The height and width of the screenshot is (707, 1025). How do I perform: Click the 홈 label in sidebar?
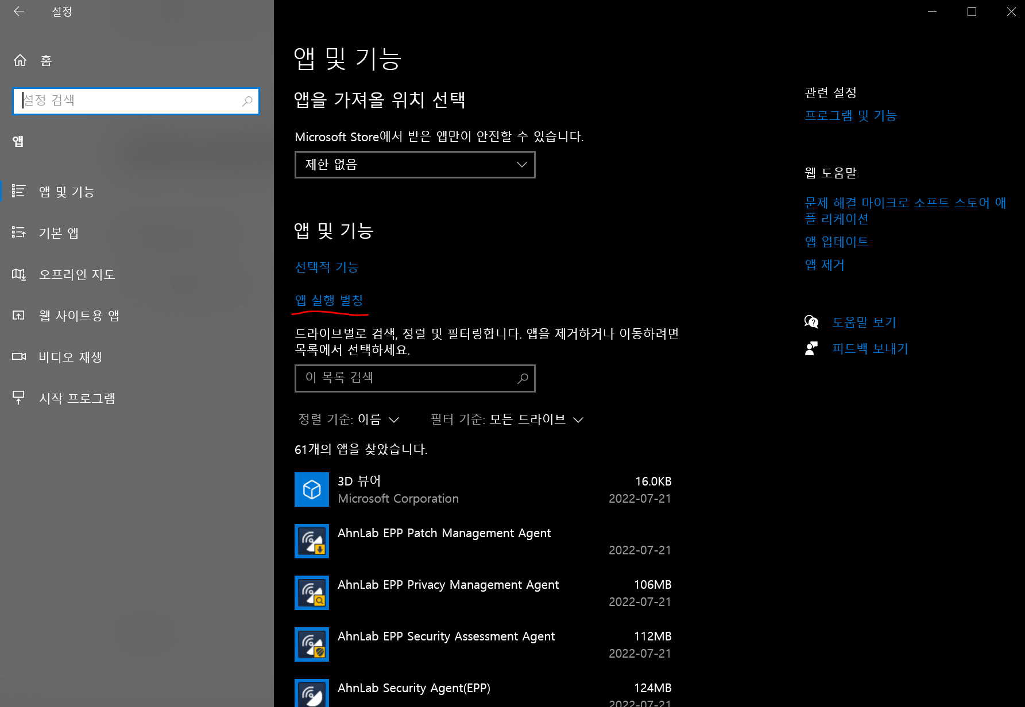[46, 61]
